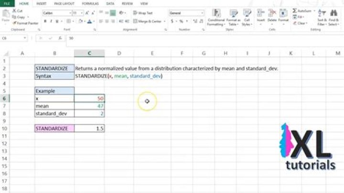344x193 pixels.
Task: Click the Merge & Center button
Action: (149, 21)
